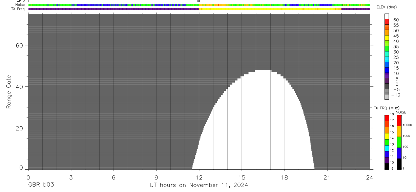
Task: Click the black swatch in TX FRQ bar
Action: click(387, 166)
